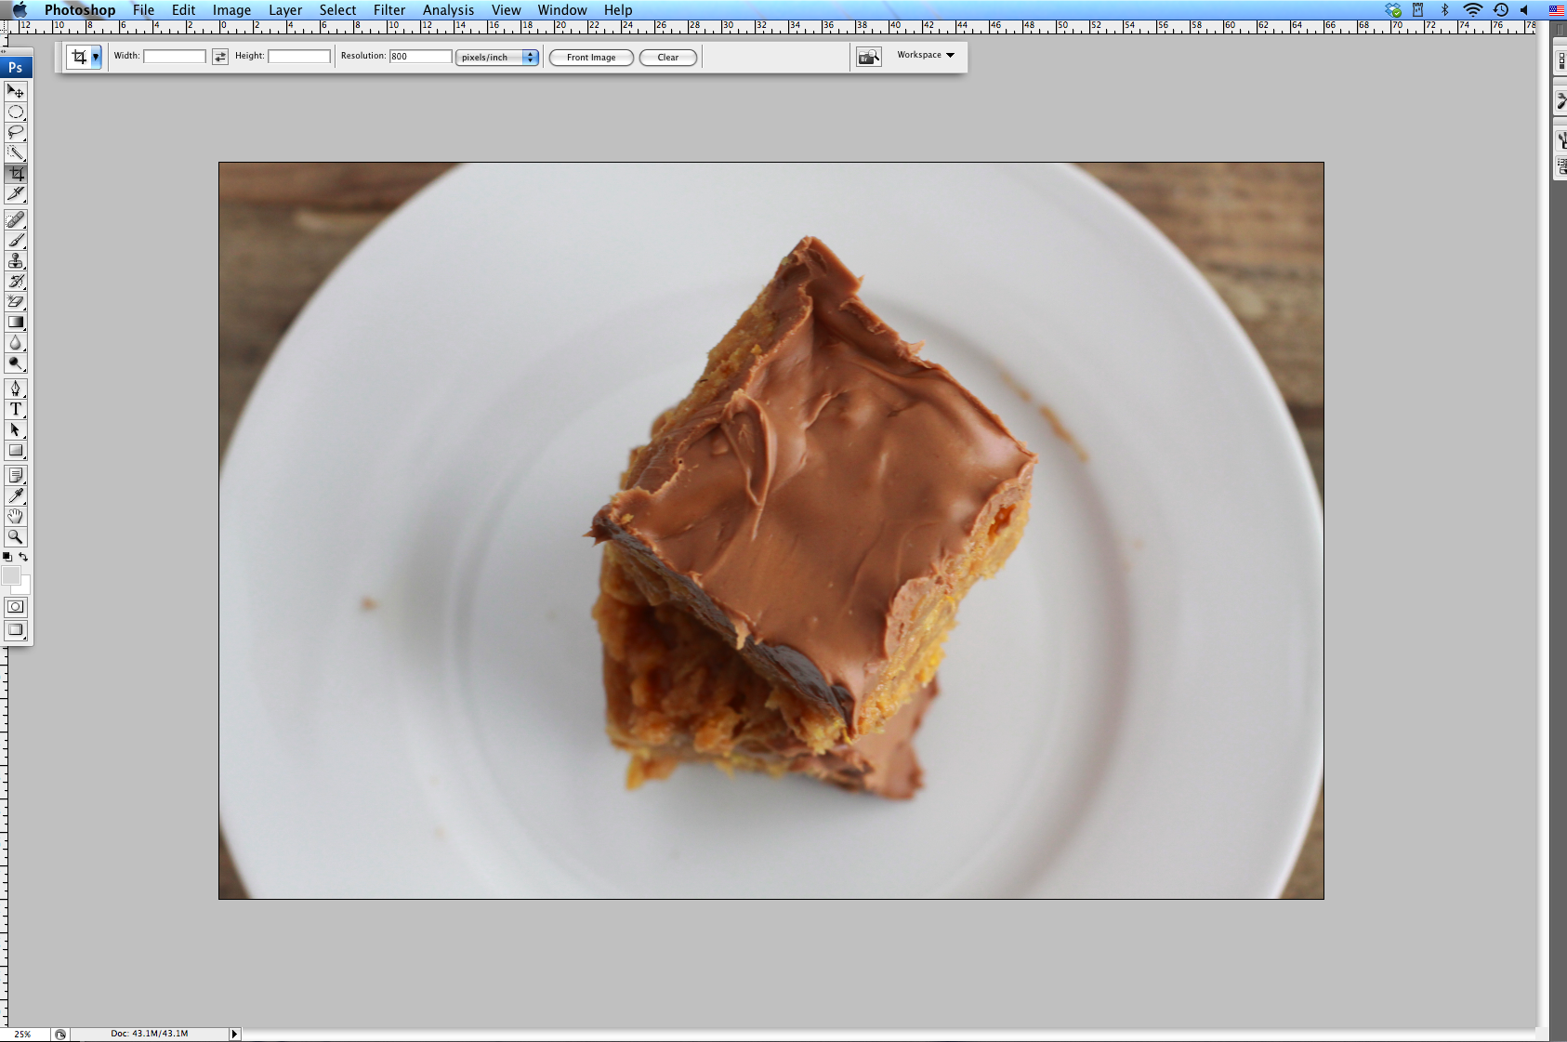Image resolution: width=1567 pixels, height=1042 pixels.
Task: Click the Wi-Fi status icon
Action: tap(1472, 9)
